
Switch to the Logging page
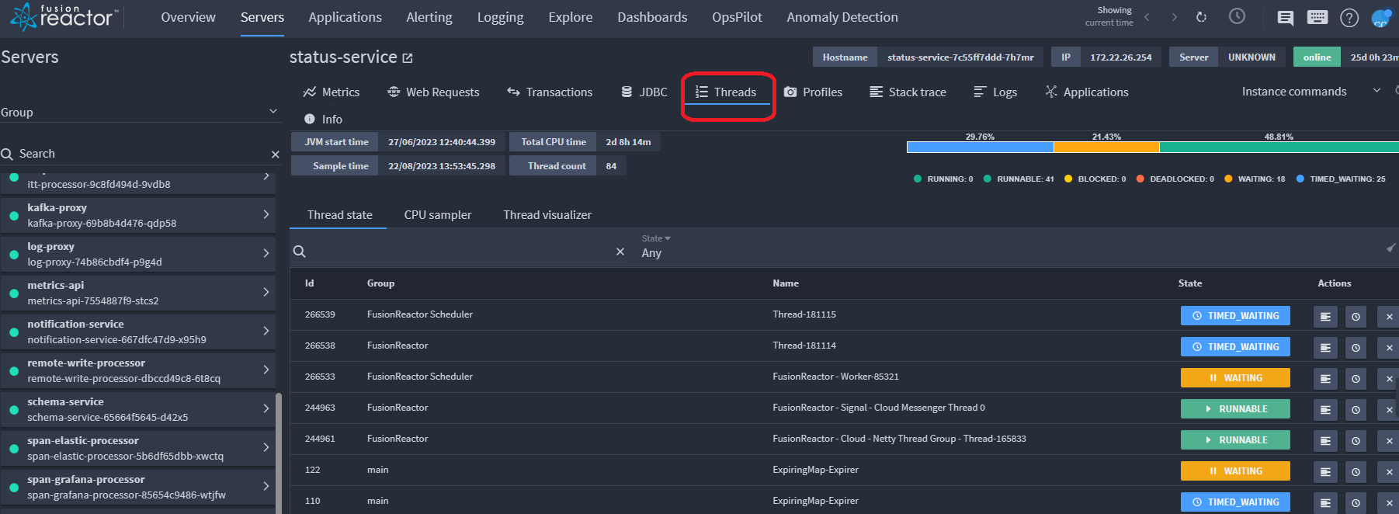[x=500, y=17]
